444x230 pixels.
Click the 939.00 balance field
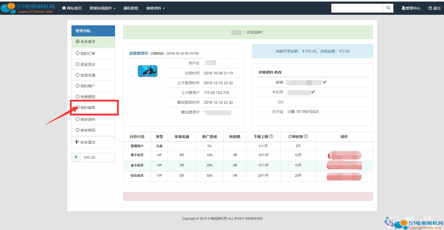[98, 157]
